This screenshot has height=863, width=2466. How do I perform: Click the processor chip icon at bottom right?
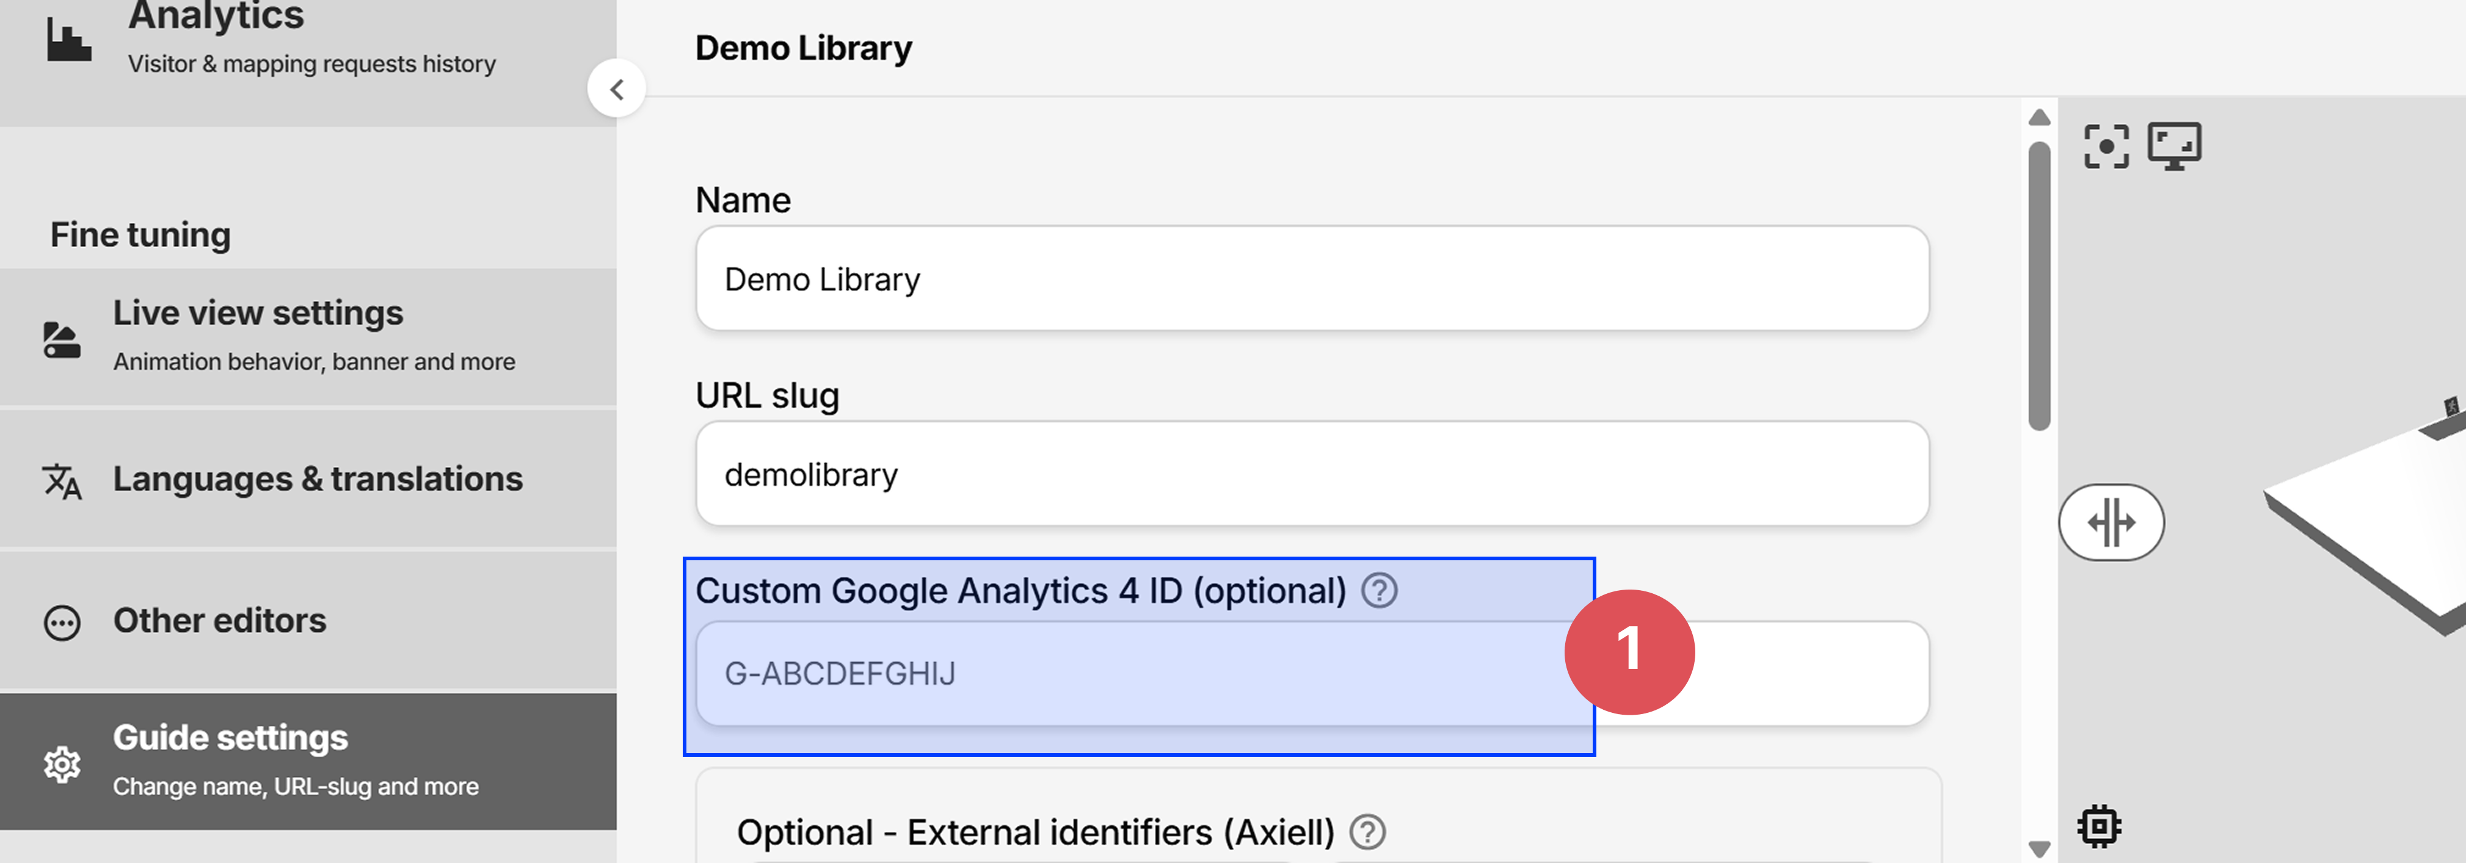pos(2098,825)
